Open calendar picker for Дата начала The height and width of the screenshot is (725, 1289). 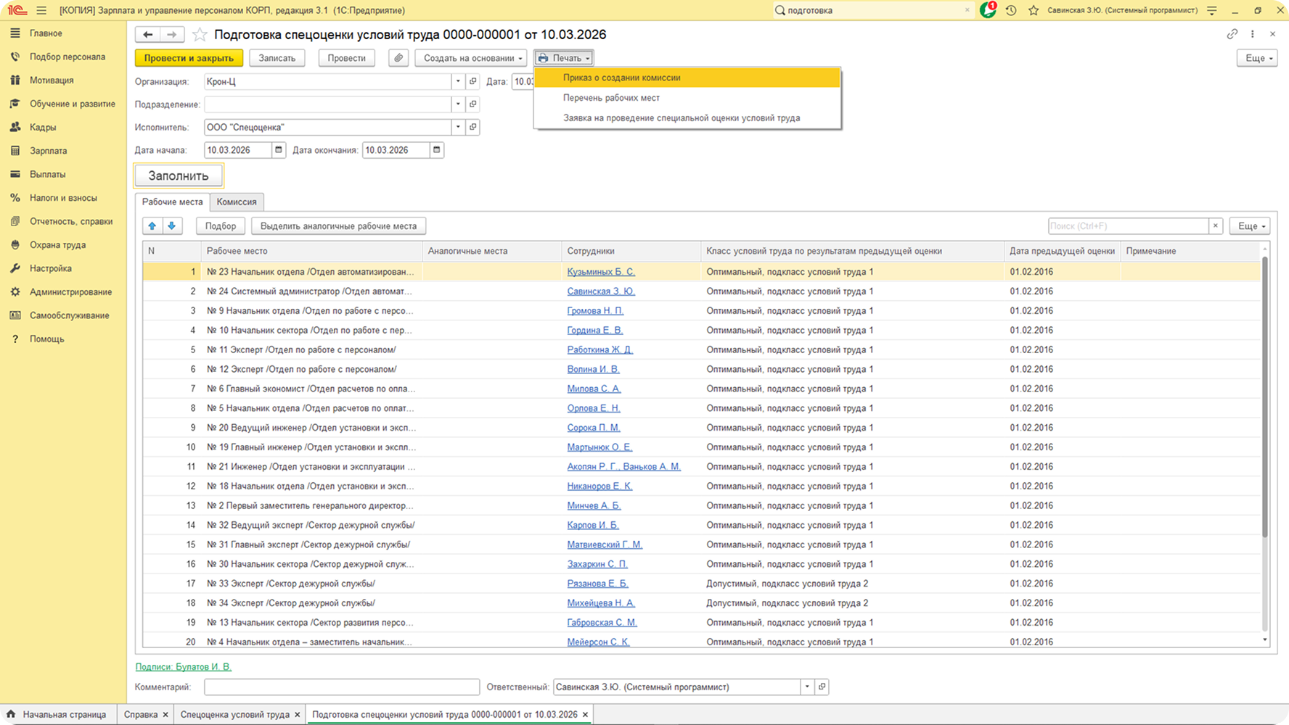278,150
